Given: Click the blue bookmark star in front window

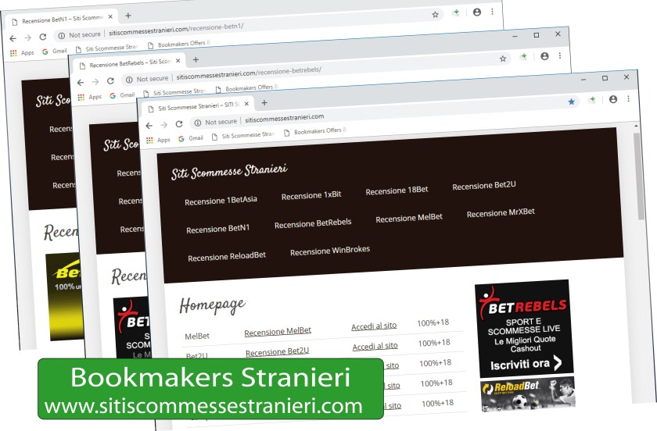Looking at the screenshot, I should [x=571, y=102].
